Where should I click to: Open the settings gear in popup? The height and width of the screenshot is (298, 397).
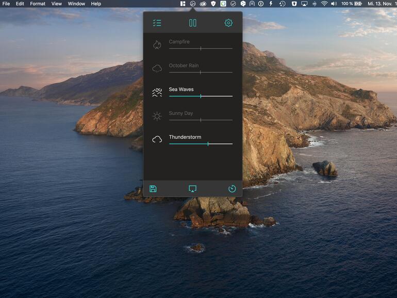228,23
